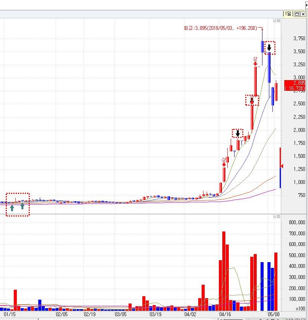
Task: Click the 300,000 volume axis label
Action: click(x=297, y=277)
